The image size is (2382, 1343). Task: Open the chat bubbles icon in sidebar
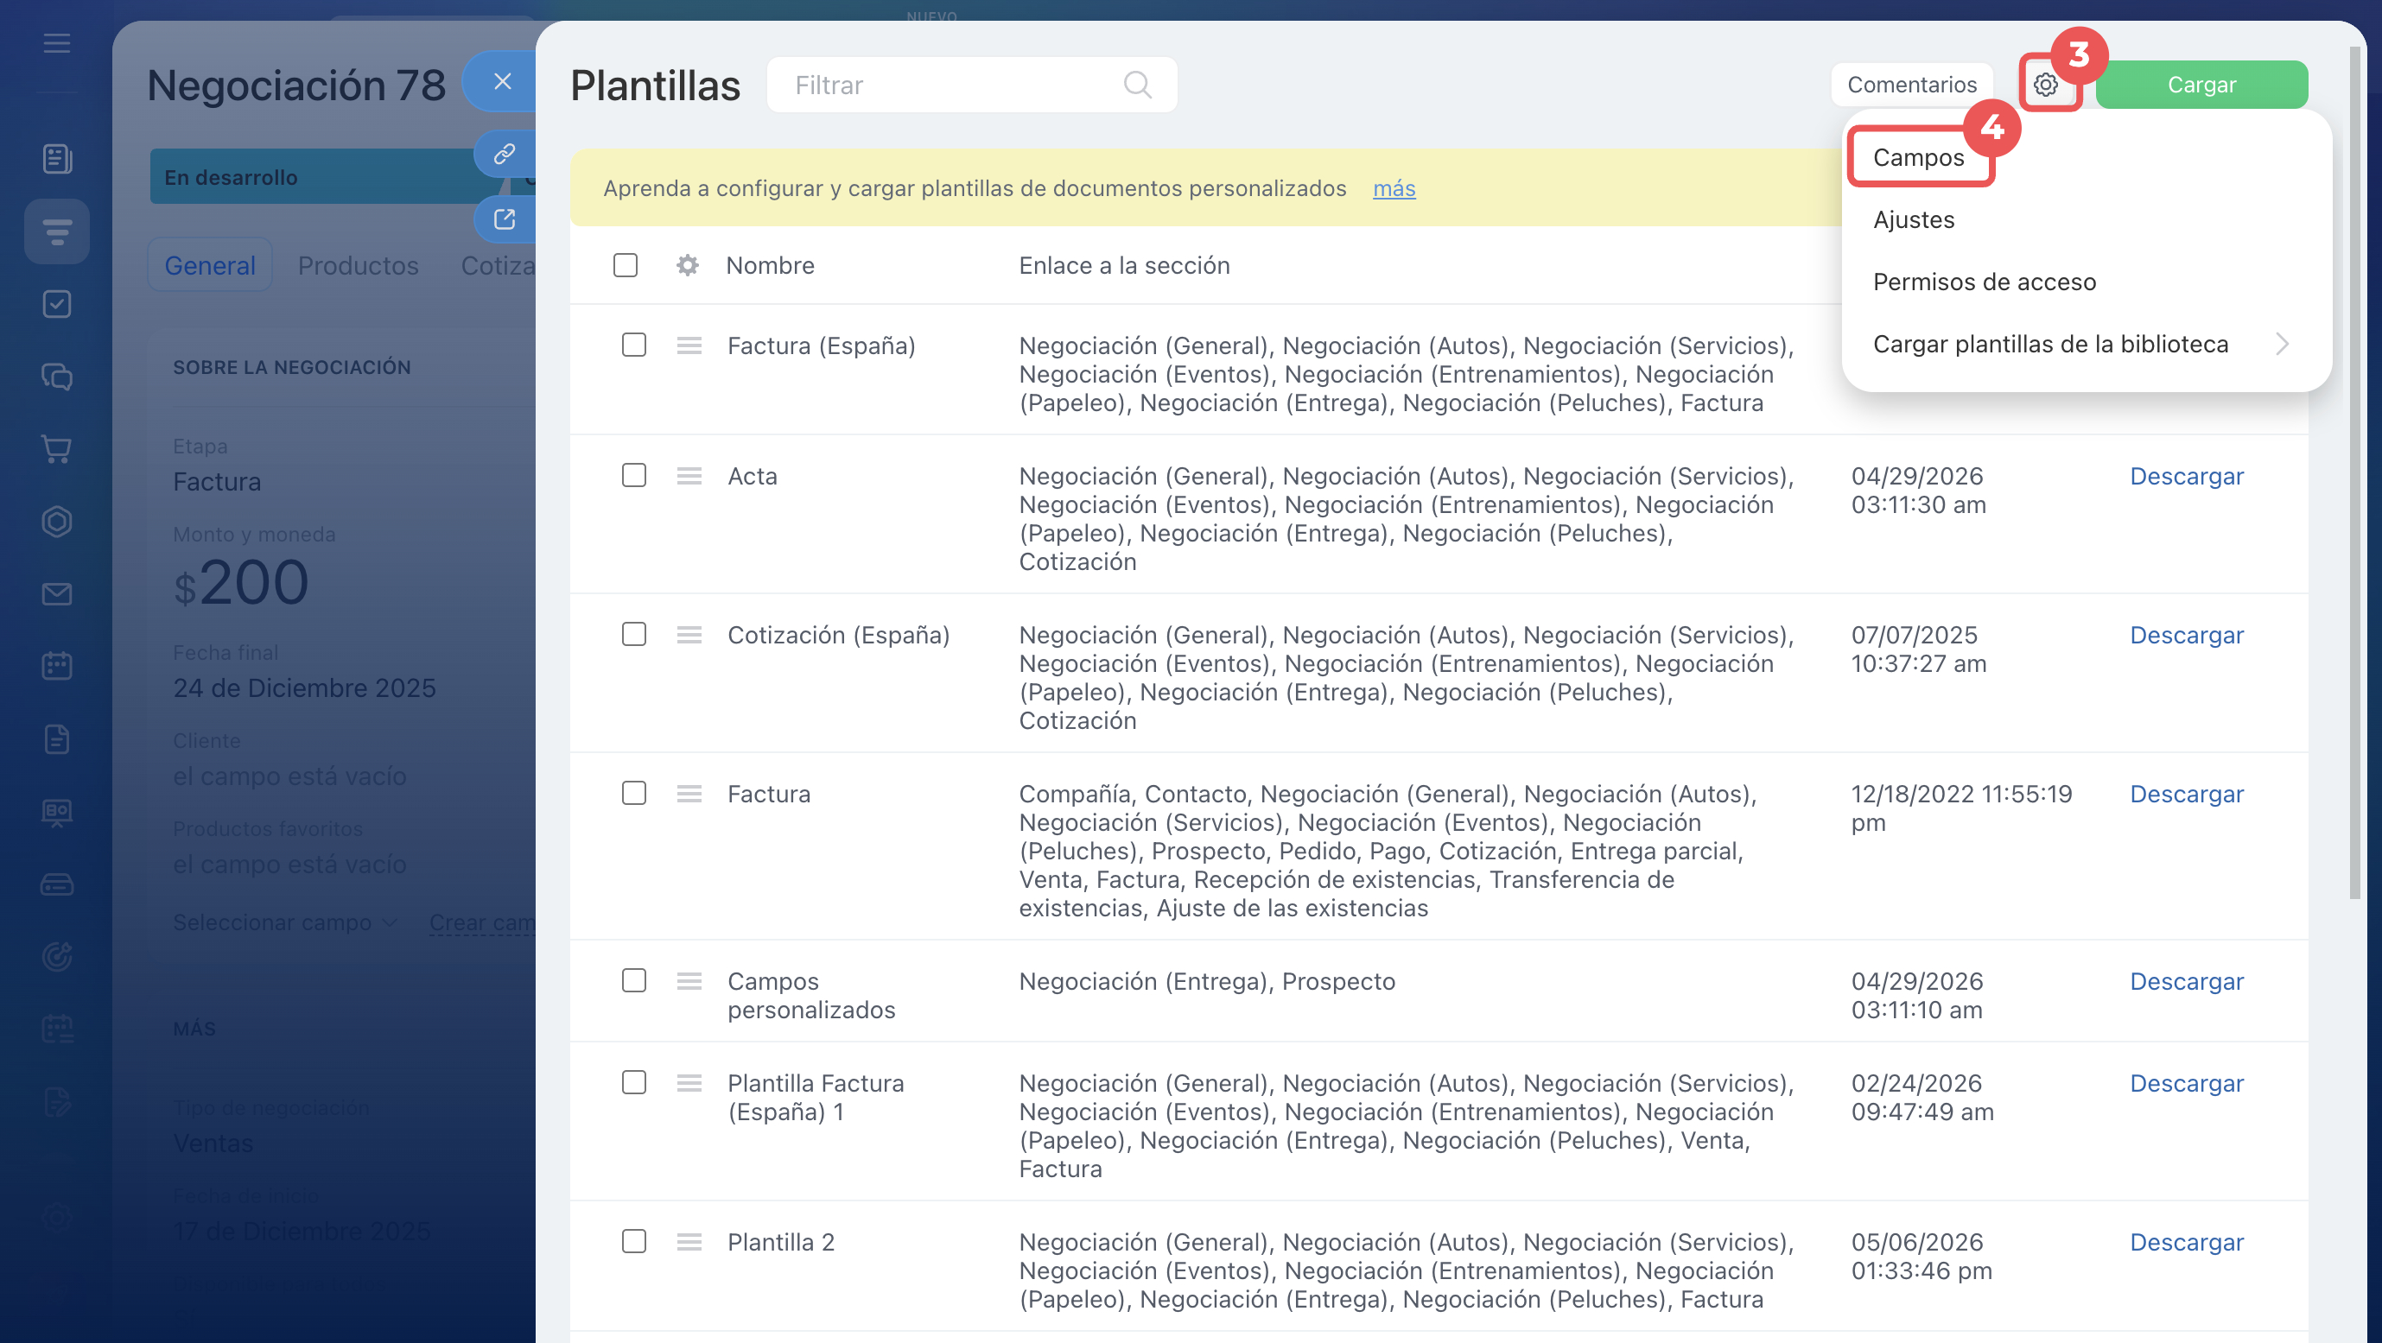[56, 377]
